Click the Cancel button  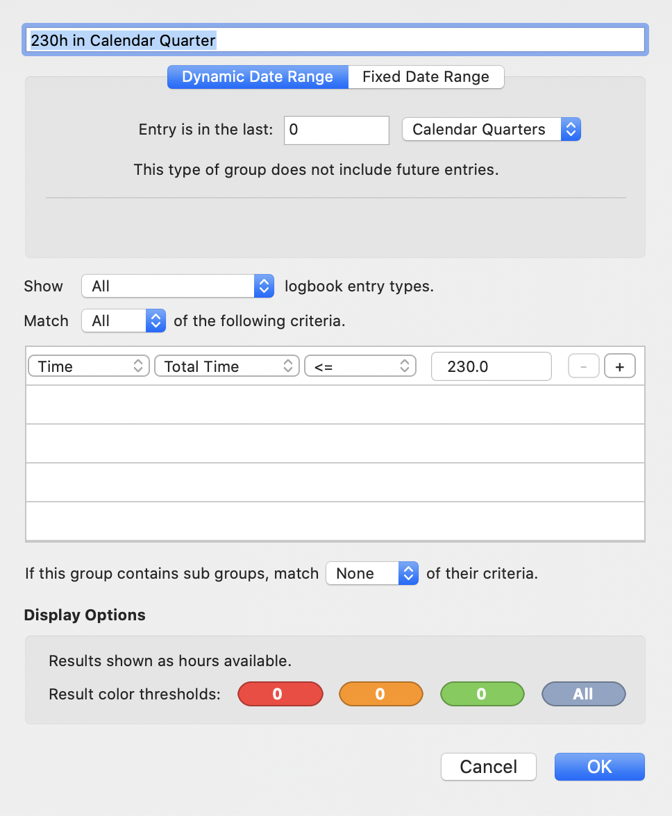coord(488,767)
